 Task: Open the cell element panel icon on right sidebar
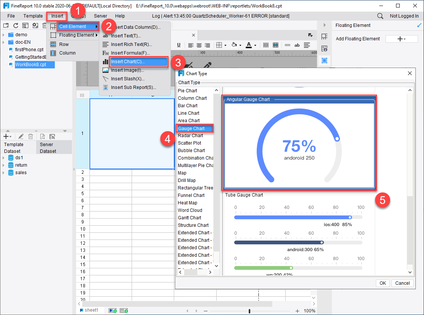pos(324,37)
